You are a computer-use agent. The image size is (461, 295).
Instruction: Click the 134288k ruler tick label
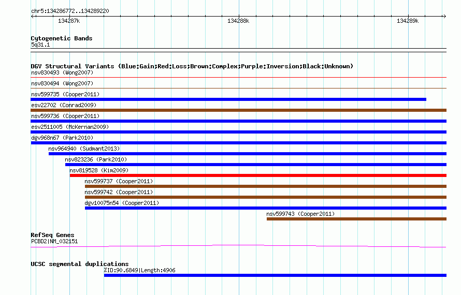point(238,21)
